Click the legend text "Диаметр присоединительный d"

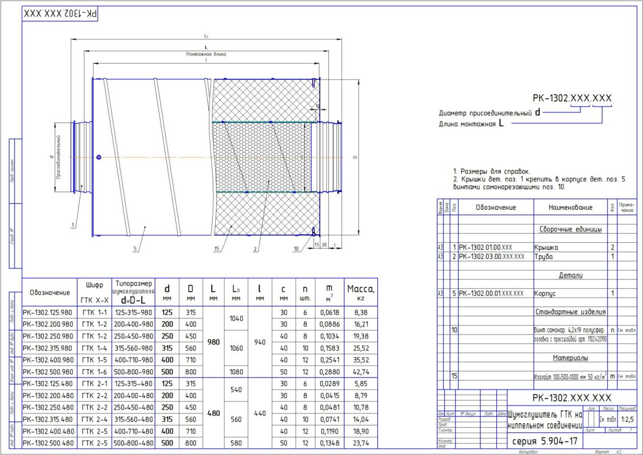pos(489,112)
